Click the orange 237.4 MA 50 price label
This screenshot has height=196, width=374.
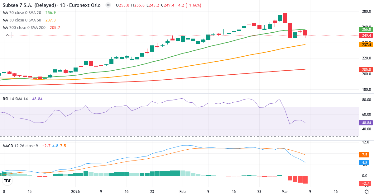point(366,45)
